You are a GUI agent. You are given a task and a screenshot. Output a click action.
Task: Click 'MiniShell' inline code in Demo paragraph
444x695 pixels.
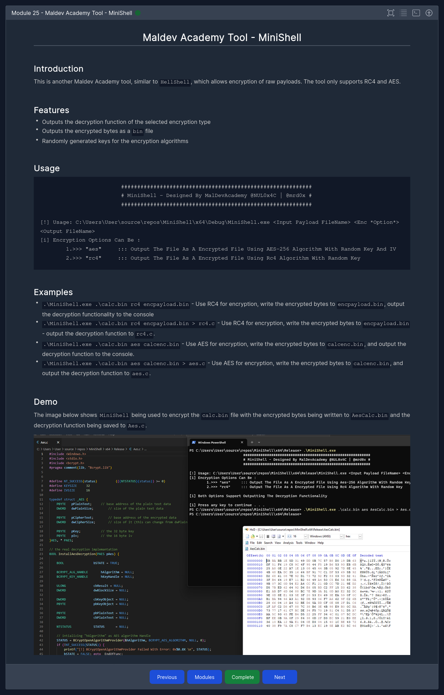point(114,415)
